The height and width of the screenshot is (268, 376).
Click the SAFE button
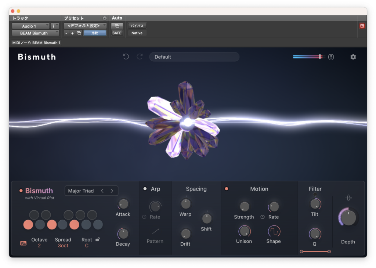(117, 33)
